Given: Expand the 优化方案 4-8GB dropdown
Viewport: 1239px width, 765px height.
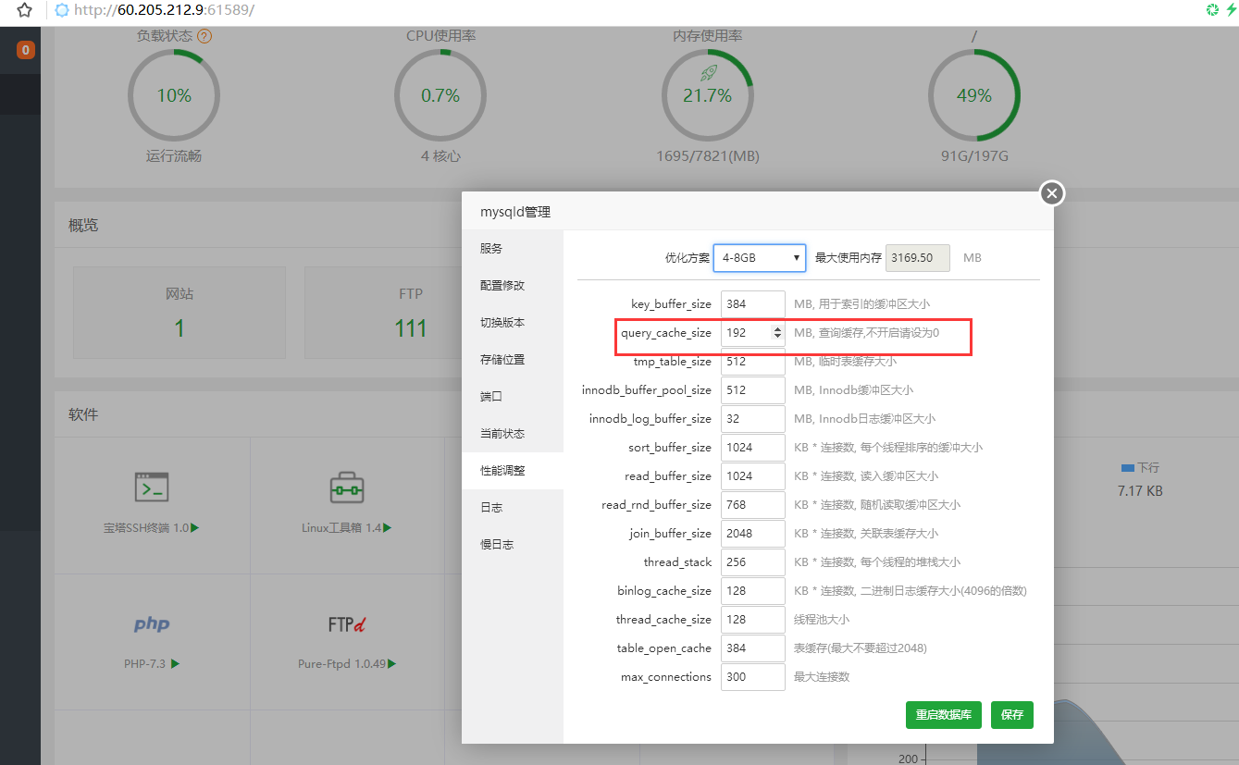Looking at the screenshot, I should pos(759,258).
